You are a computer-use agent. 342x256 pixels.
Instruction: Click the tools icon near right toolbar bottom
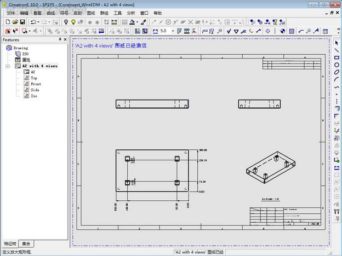337,211
